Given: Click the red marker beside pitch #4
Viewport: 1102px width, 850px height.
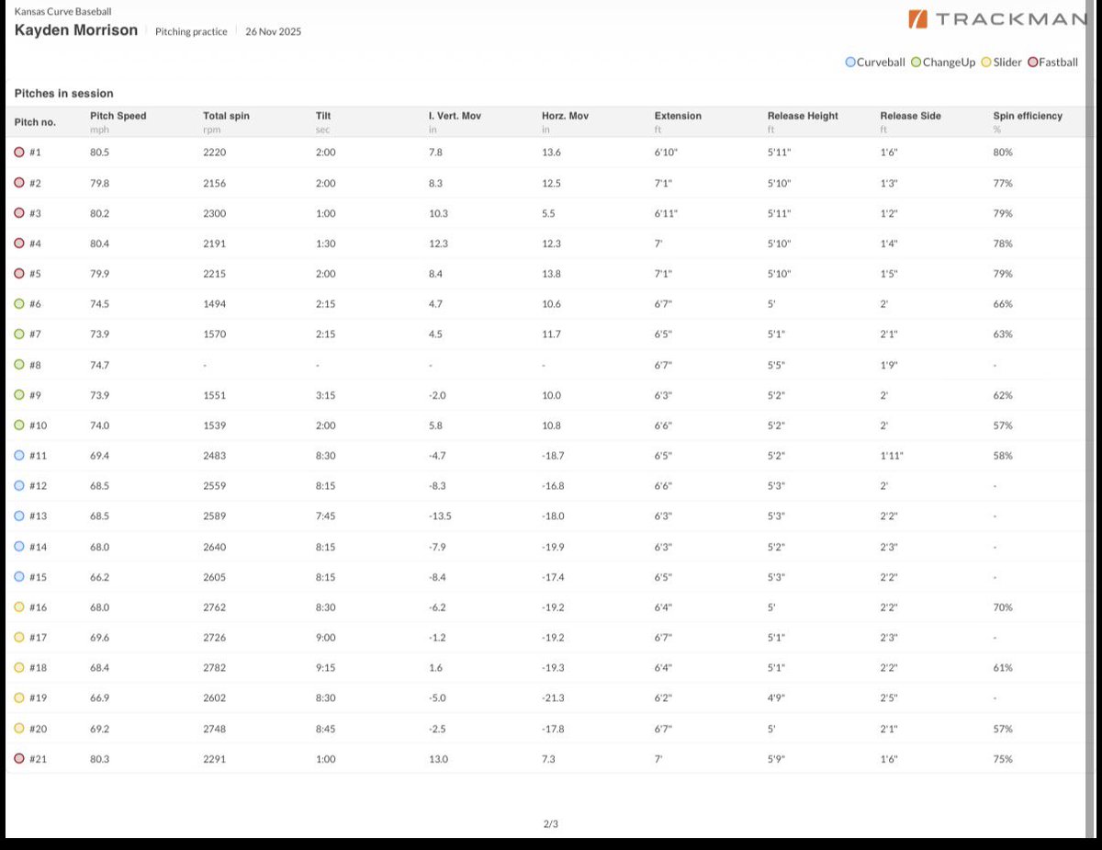Looking at the screenshot, I should click(x=19, y=244).
